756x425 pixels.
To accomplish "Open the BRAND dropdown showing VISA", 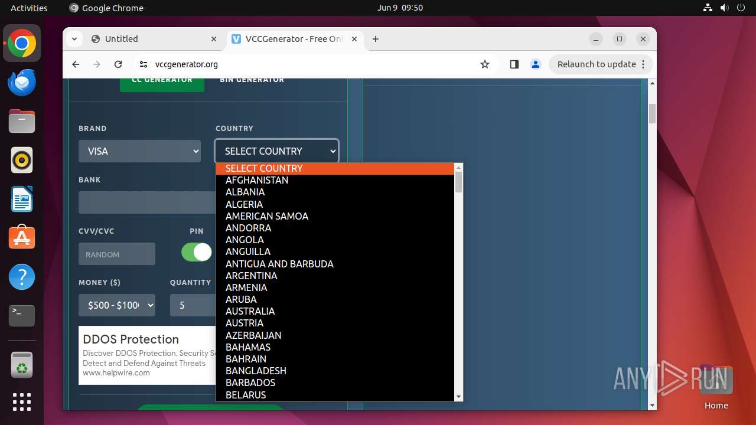I will tap(141, 151).
